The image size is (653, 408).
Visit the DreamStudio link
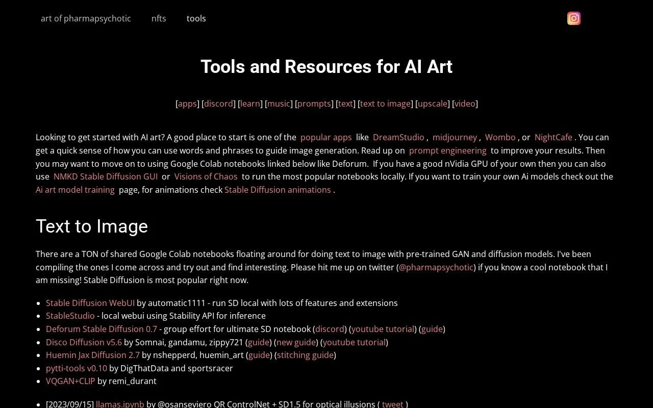click(398, 137)
